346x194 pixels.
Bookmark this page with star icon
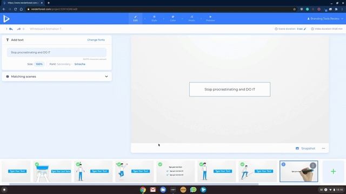pyautogui.click(x=294, y=9)
